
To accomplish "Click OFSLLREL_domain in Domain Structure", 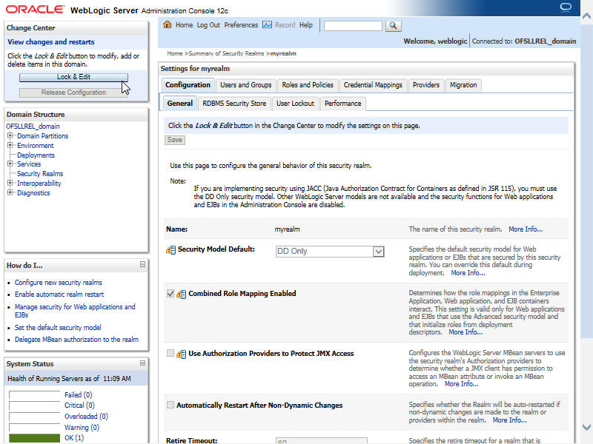I will click(x=33, y=126).
